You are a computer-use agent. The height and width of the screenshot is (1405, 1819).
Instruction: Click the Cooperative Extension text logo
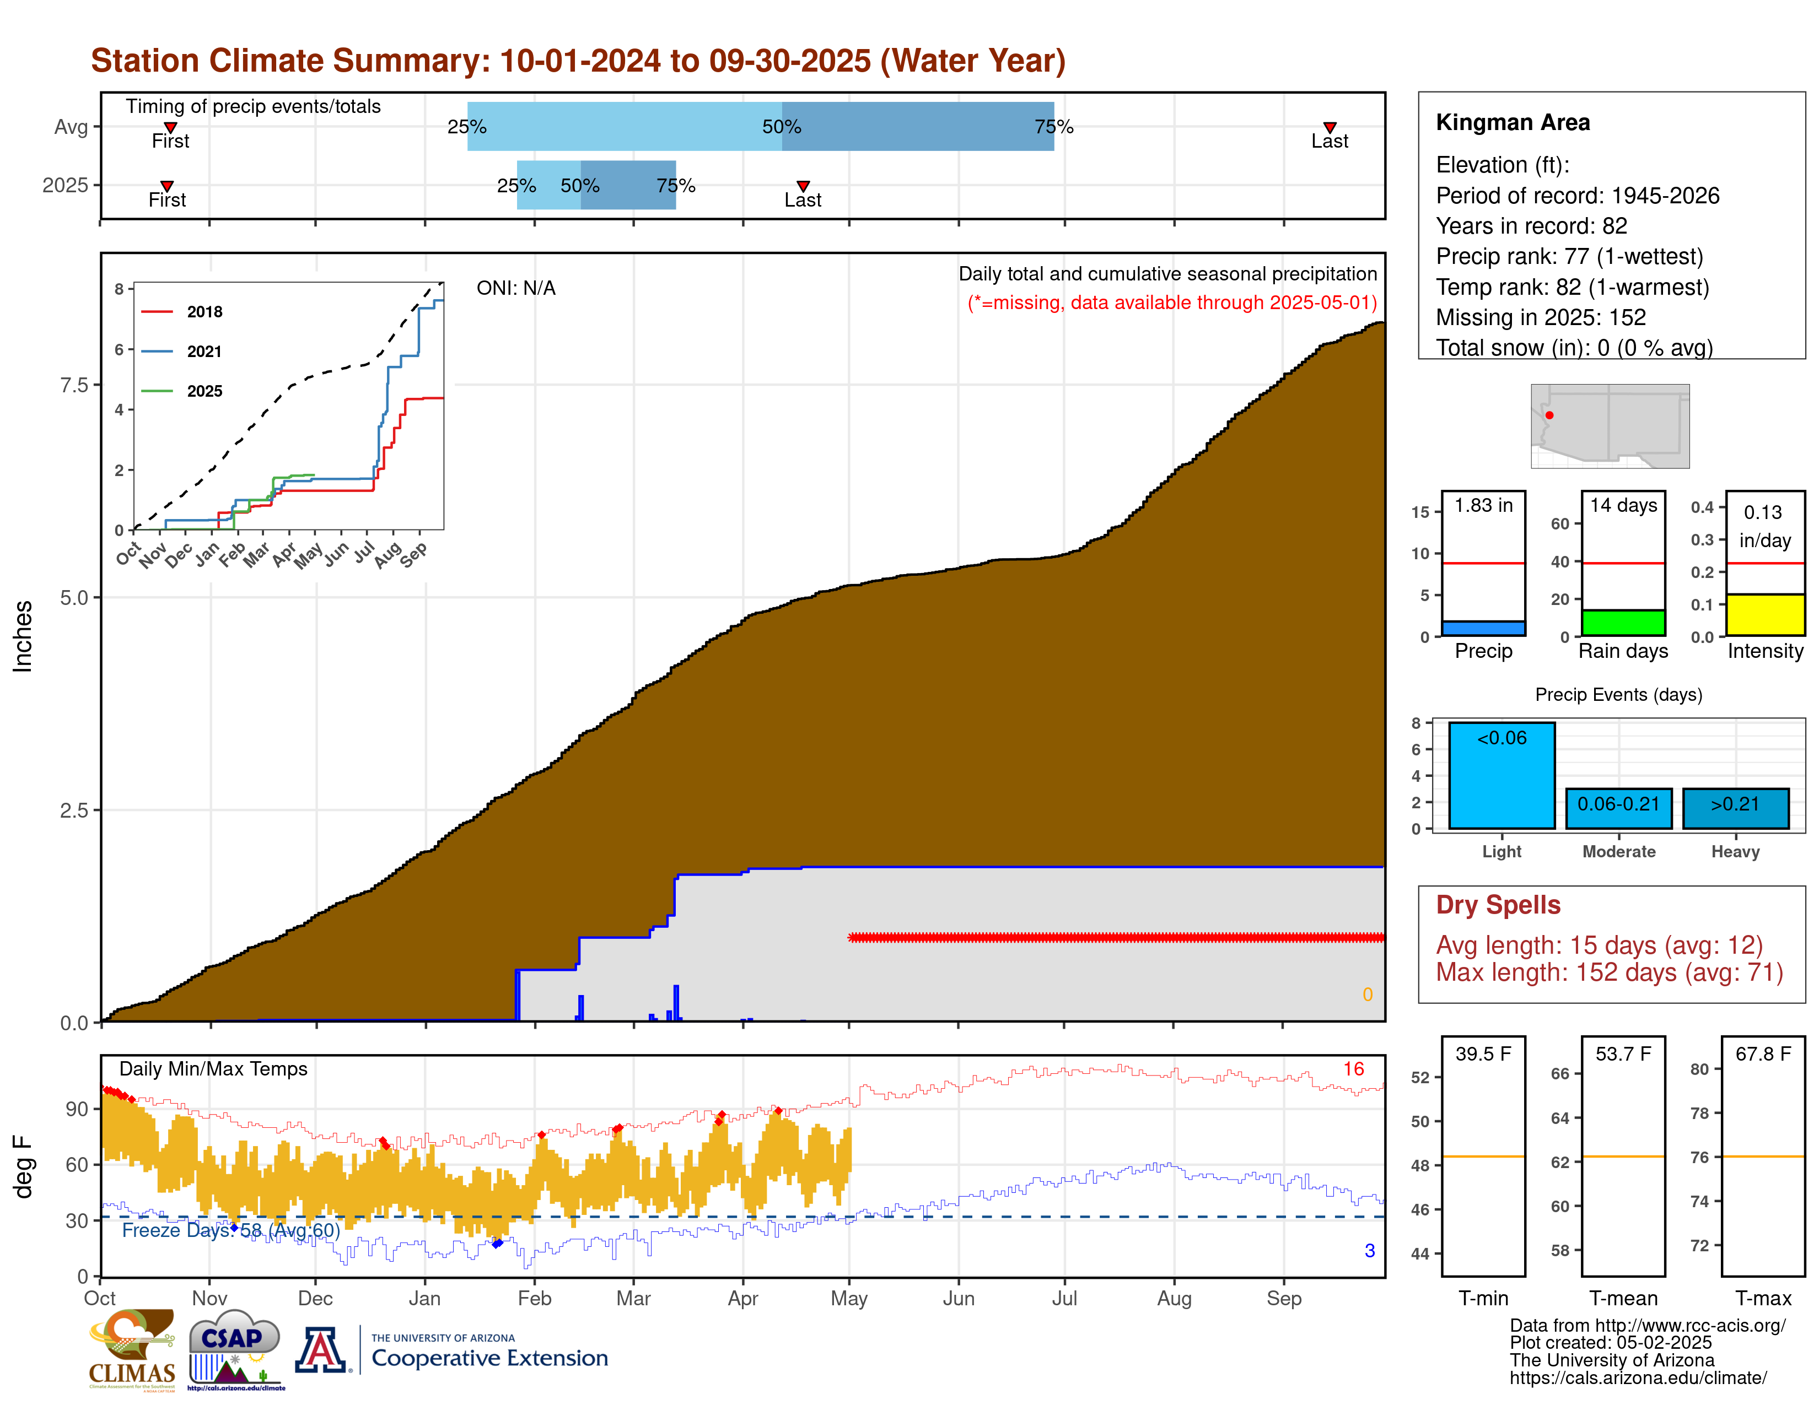pos(489,1351)
